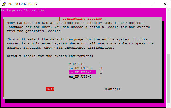Select the en_US.UTF-8 locale

(80, 68)
